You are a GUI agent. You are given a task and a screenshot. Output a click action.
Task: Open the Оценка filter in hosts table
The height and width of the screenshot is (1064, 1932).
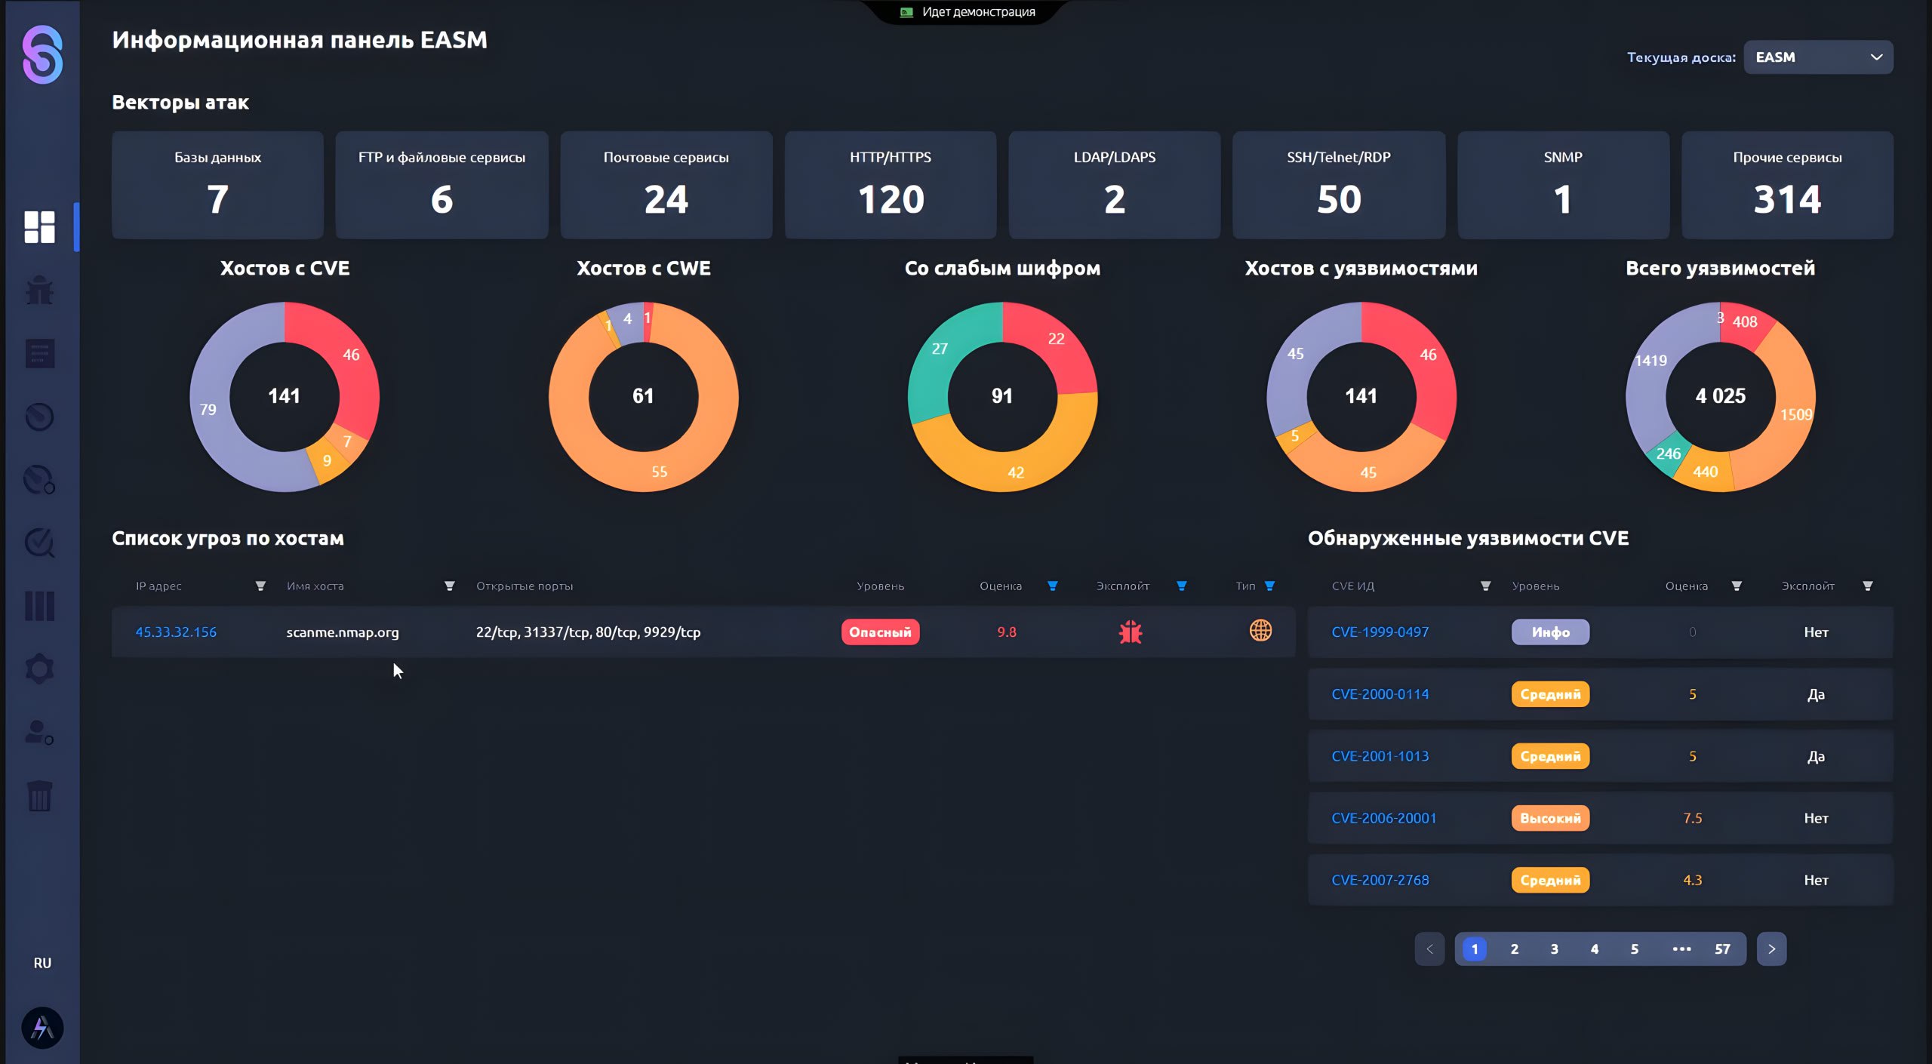pos(1052,586)
